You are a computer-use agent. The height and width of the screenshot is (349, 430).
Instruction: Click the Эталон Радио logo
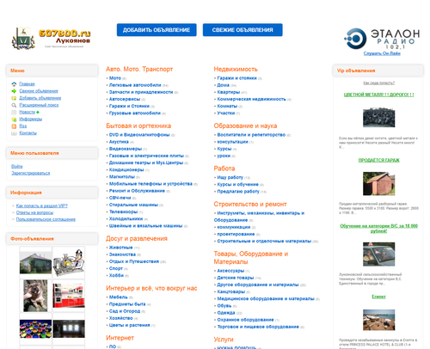382,39
